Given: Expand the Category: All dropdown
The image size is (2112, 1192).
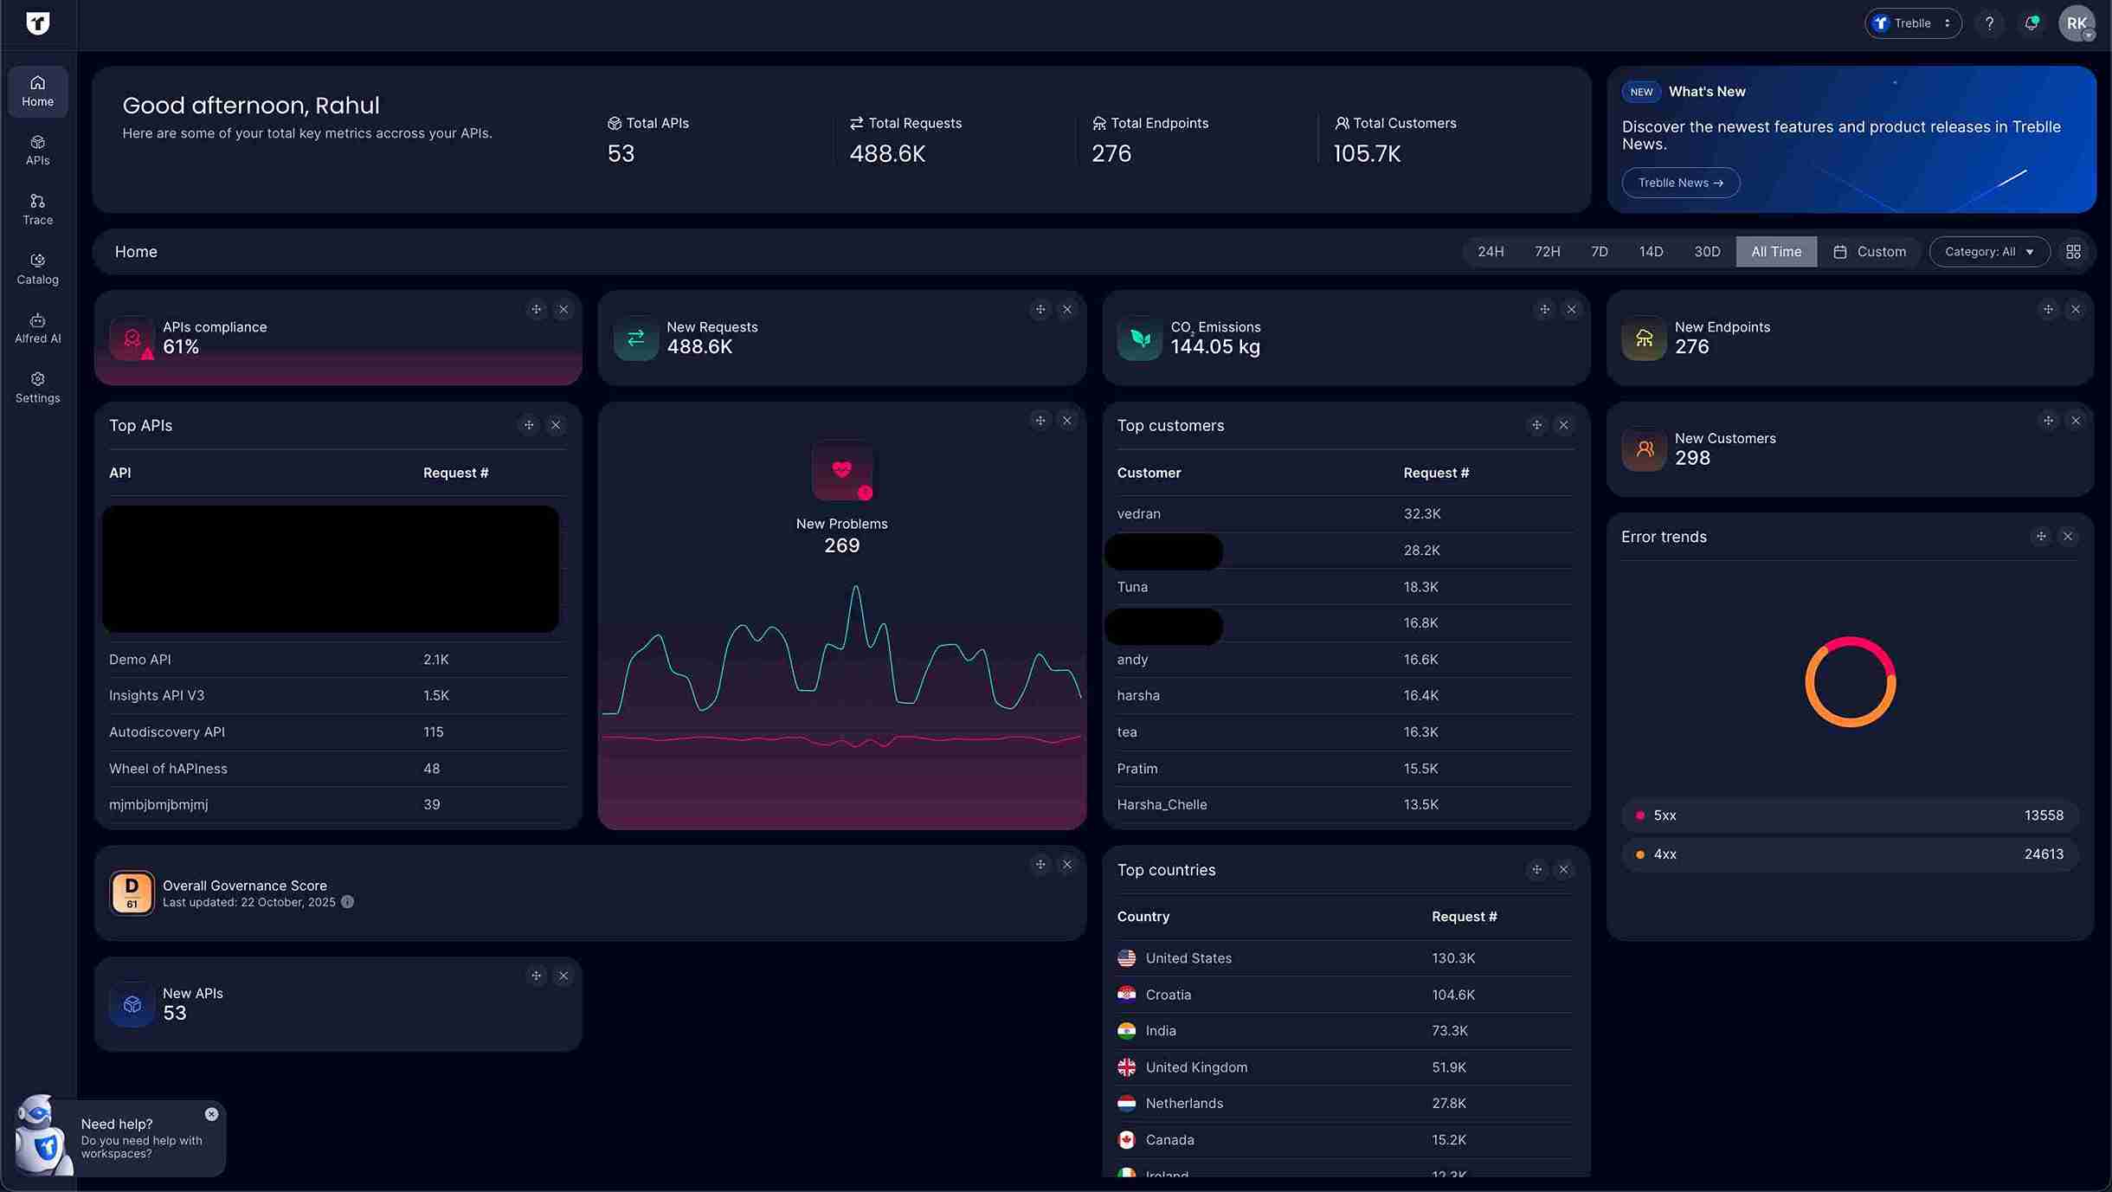Looking at the screenshot, I should 1988,252.
